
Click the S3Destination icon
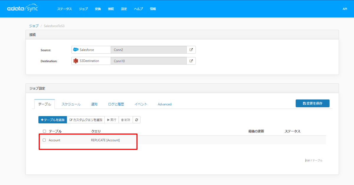76,61
